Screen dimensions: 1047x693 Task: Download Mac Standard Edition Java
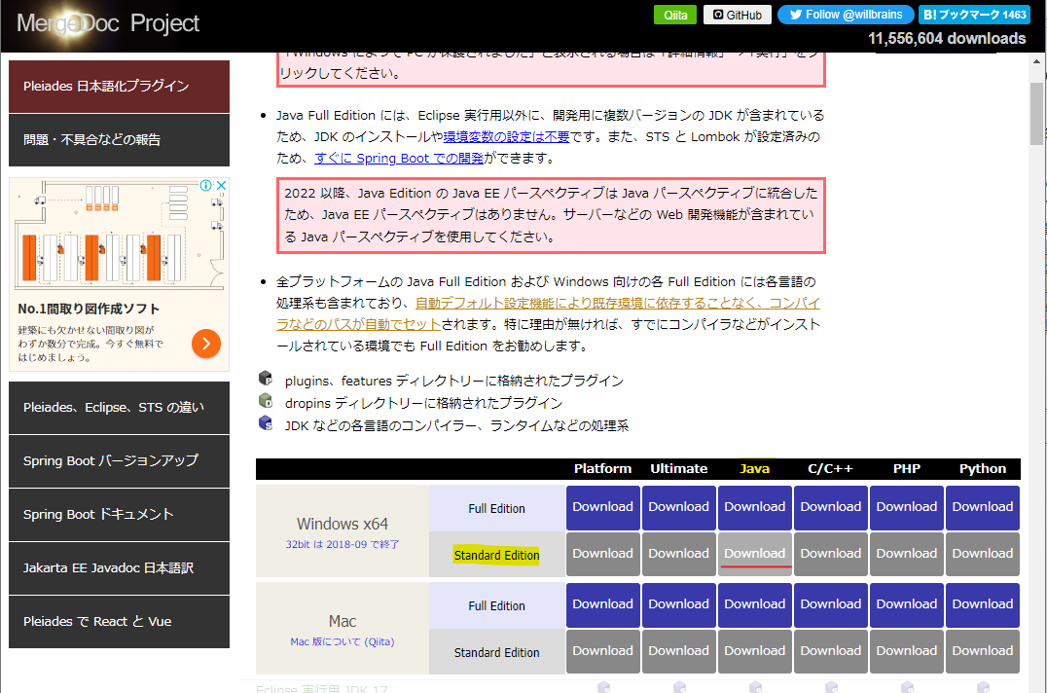click(x=755, y=651)
